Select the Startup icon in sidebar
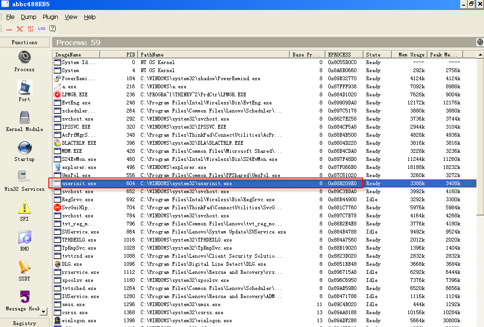 (x=24, y=148)
